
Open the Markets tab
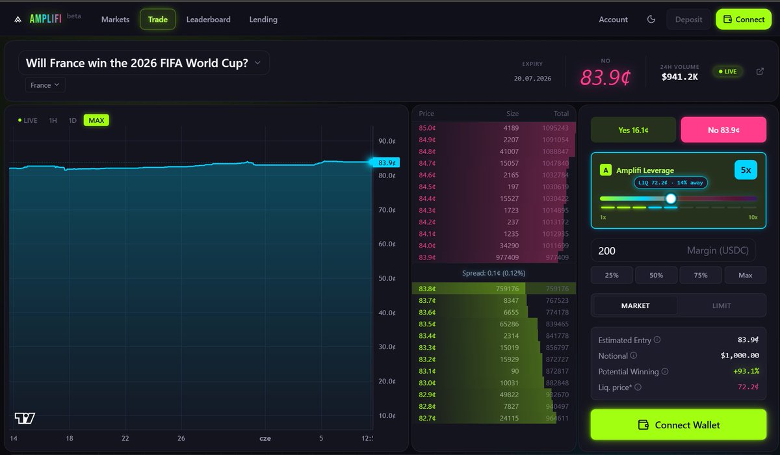point(115,19)
